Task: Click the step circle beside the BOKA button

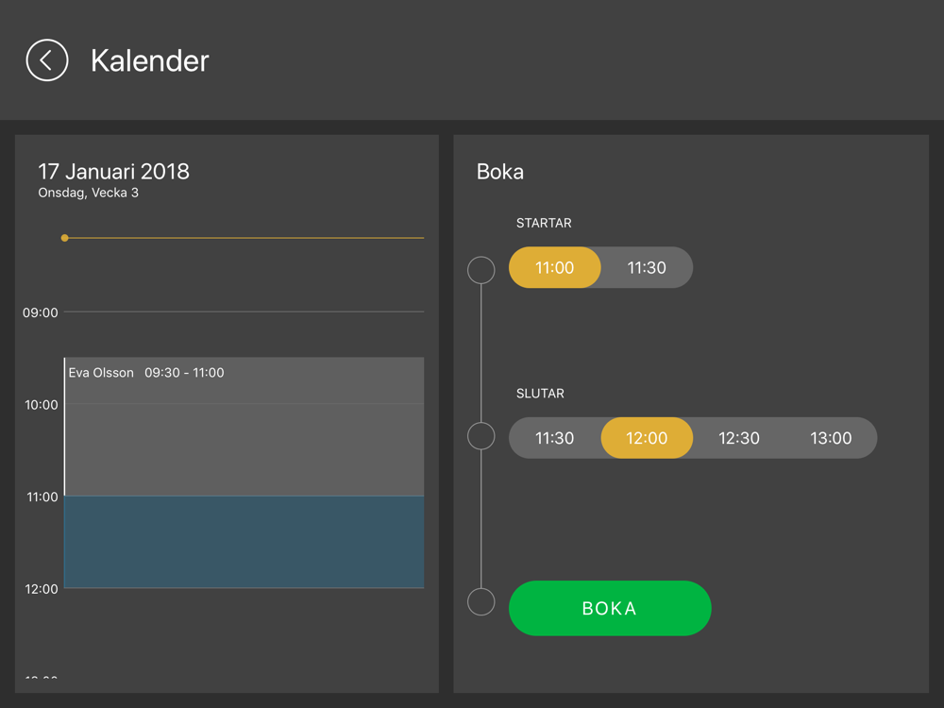Action: [x=481, y=602]
